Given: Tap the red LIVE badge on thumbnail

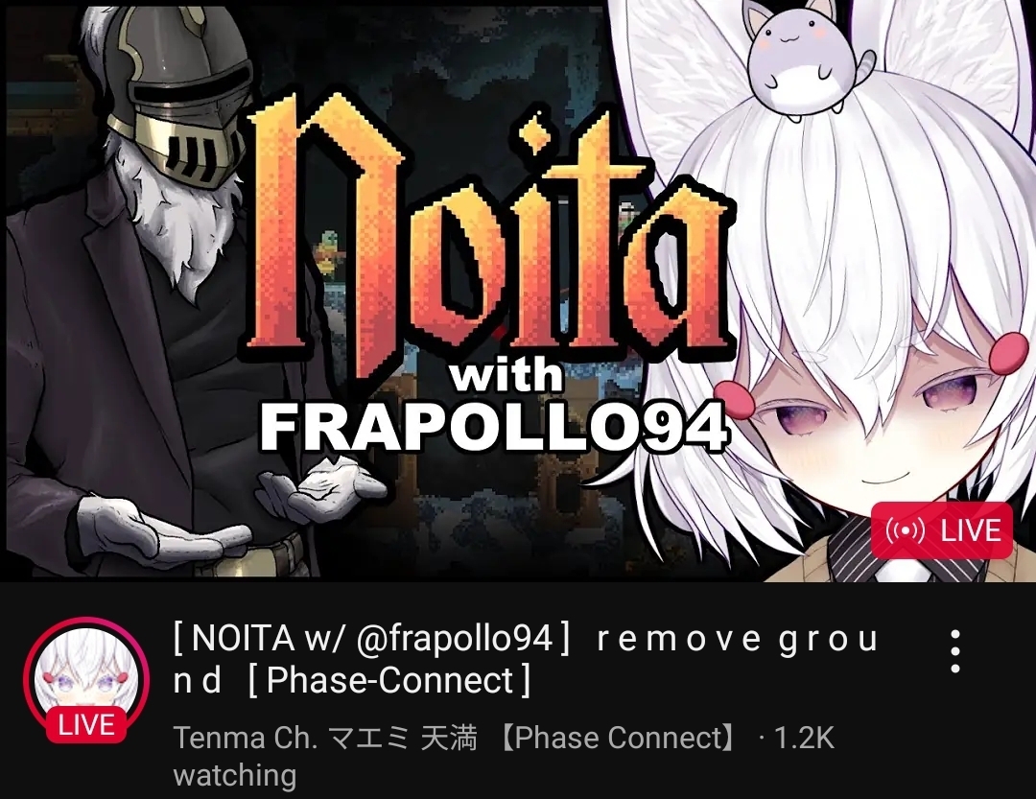Looking at the screenshot, I should click(x=942, y=530).
